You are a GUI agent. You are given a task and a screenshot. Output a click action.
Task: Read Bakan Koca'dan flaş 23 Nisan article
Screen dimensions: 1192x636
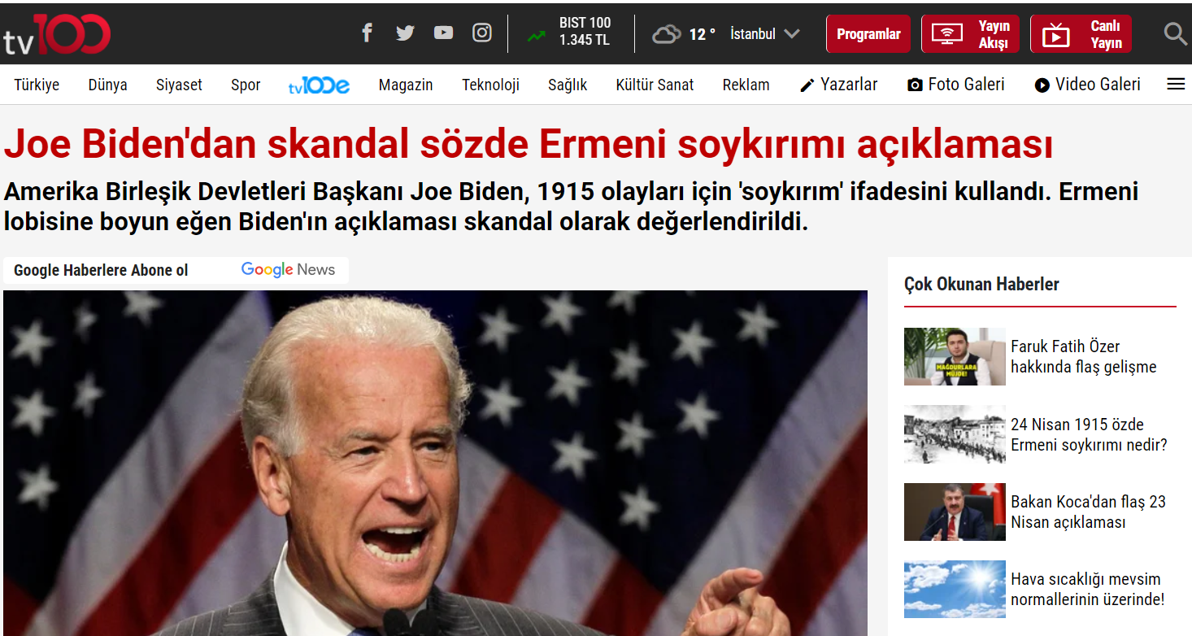coord(1088,512)
